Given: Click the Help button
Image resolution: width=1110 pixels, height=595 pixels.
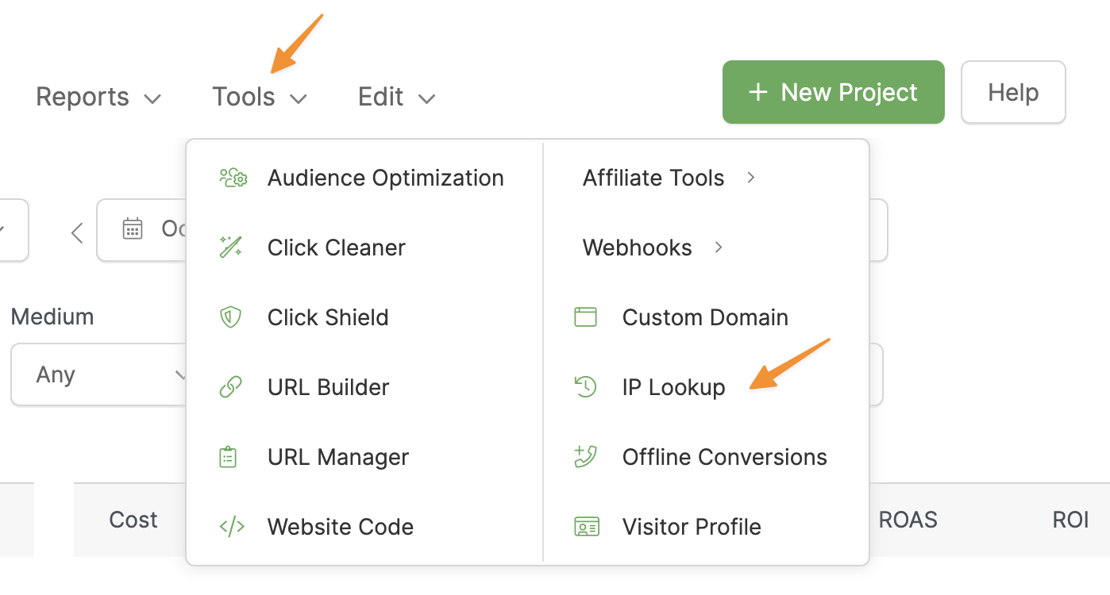Looking at the screenshot, I should tap(1012, 93).
